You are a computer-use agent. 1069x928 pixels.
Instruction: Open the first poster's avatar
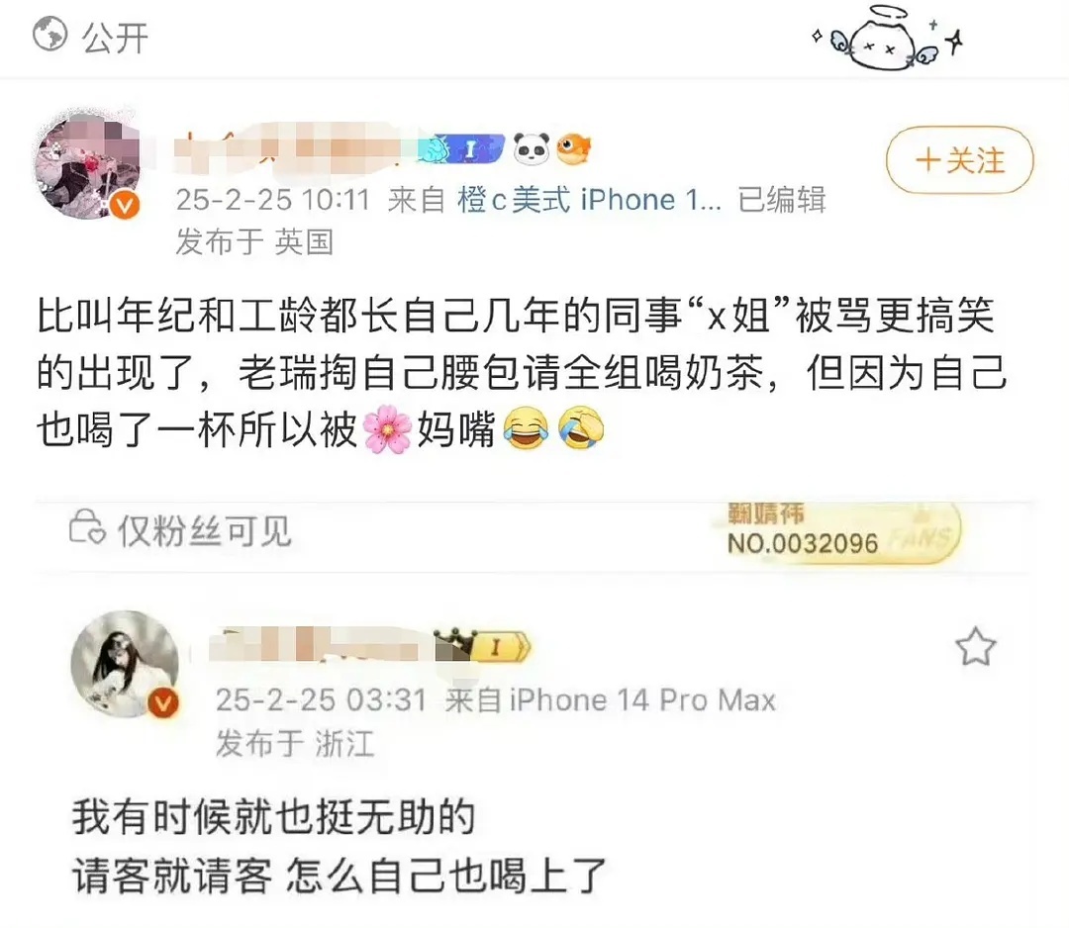coord(87,164)
